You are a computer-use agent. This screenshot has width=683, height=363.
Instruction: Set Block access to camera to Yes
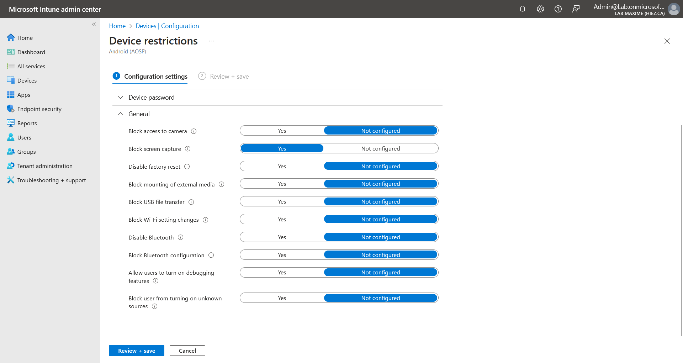click(x=282, y=131)
